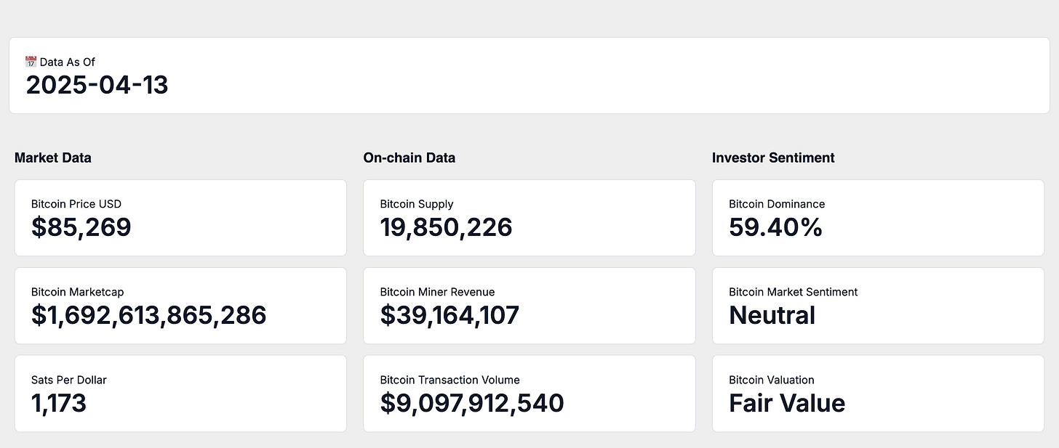Image resolution: width=1059 pixels, height=448 pixels.
Task: Click the calendar icon beside Data As Of
Action: click(31, 62)
